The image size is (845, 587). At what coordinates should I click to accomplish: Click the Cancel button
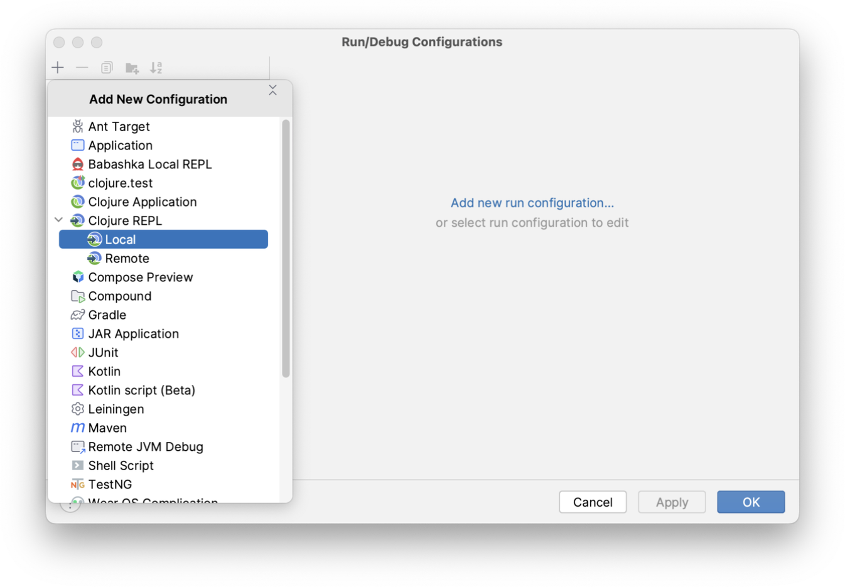[x=593, y=502]
